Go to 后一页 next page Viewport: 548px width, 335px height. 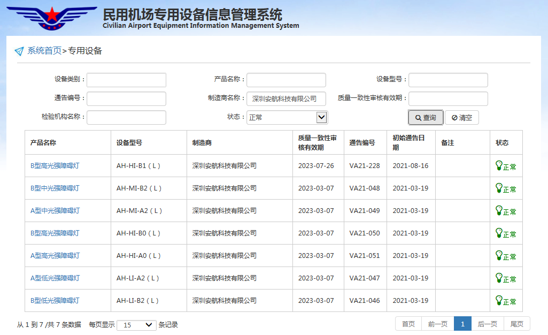(487, 324)
